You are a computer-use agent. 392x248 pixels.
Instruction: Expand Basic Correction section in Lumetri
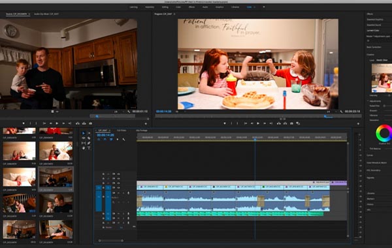tap(374, 47)
